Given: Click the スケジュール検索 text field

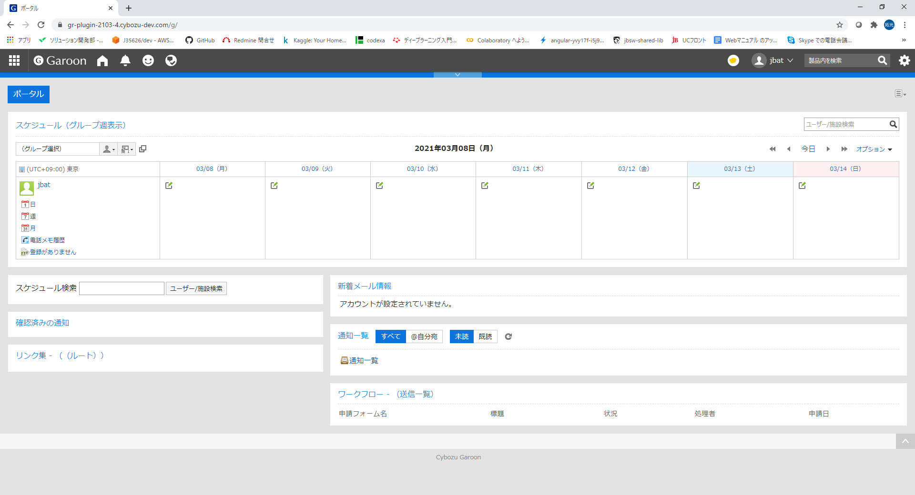Looking at the screenshot, I should [122, 288].
